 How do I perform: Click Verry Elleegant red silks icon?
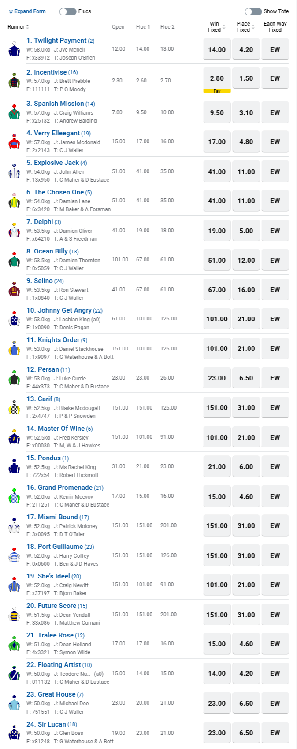pos(14,142)
